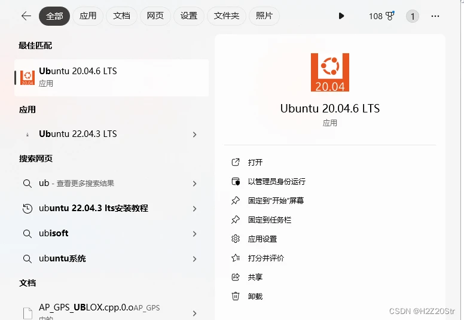Viewport: 464px width, 320px height.
Task: Switch to the 网页 filter tab
Action: coord(155,16)
